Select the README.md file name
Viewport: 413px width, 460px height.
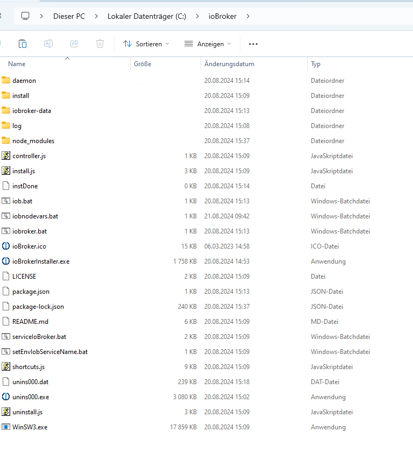coord(30,322)
